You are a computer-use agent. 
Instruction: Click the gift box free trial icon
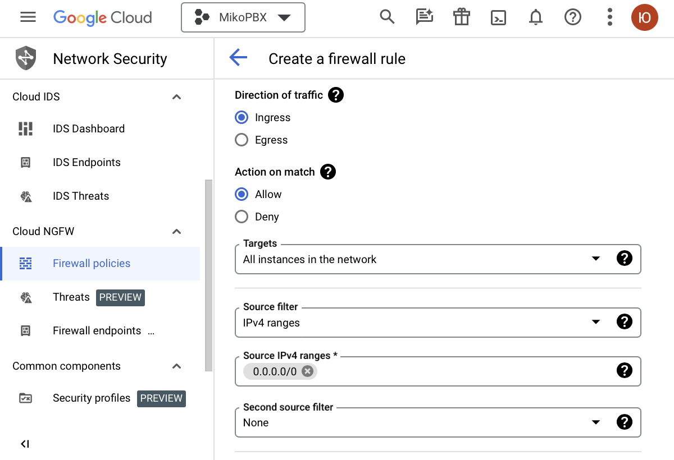tap(461, 17)
